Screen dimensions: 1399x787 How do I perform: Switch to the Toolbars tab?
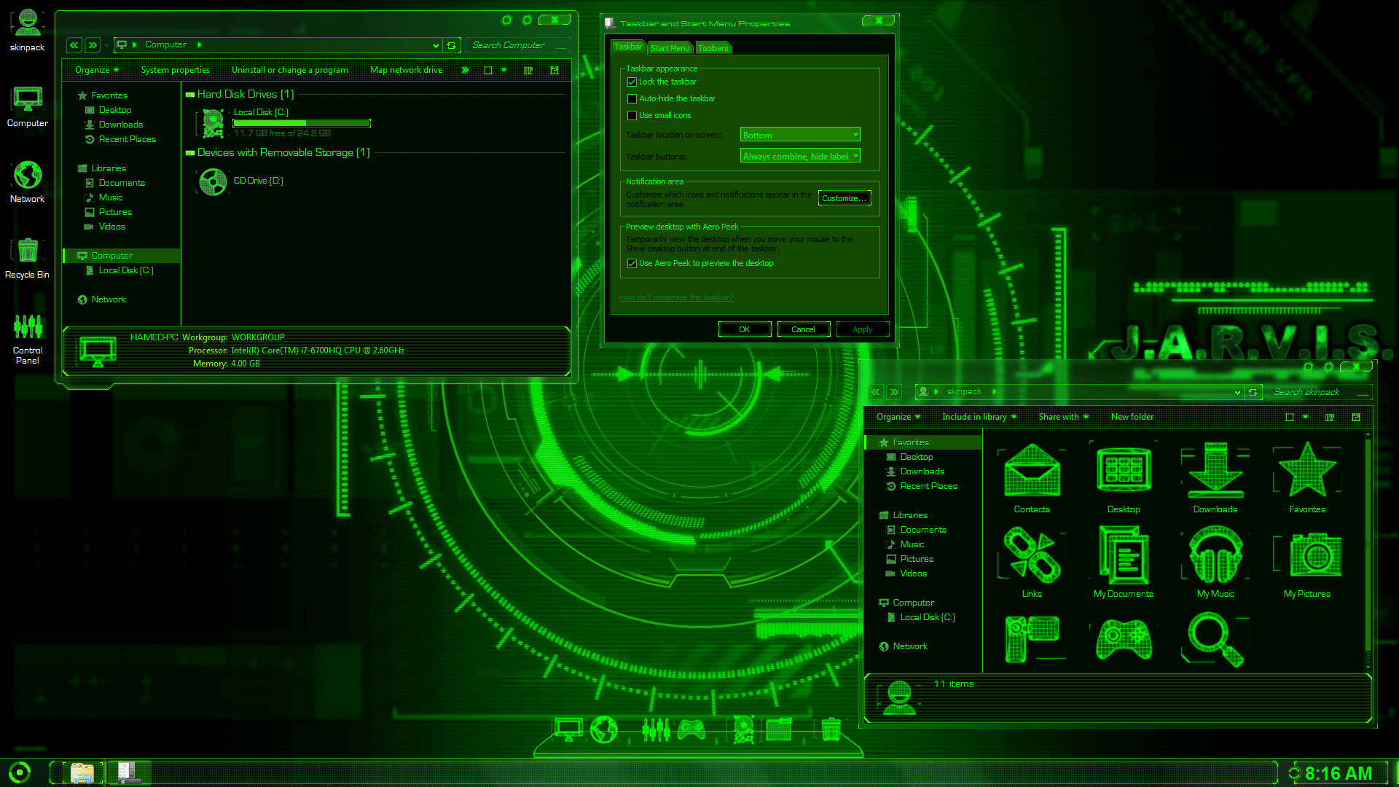(x=713, y=48)
